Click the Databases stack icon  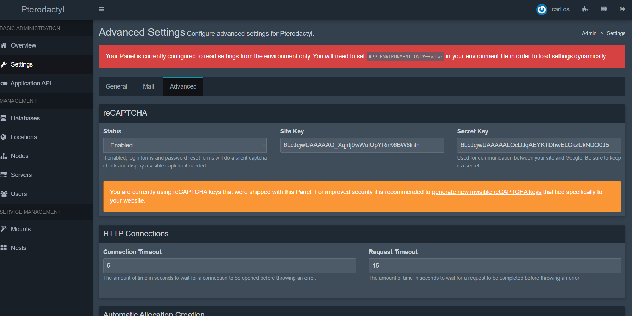pyautogui.click(x=3, y=118)
